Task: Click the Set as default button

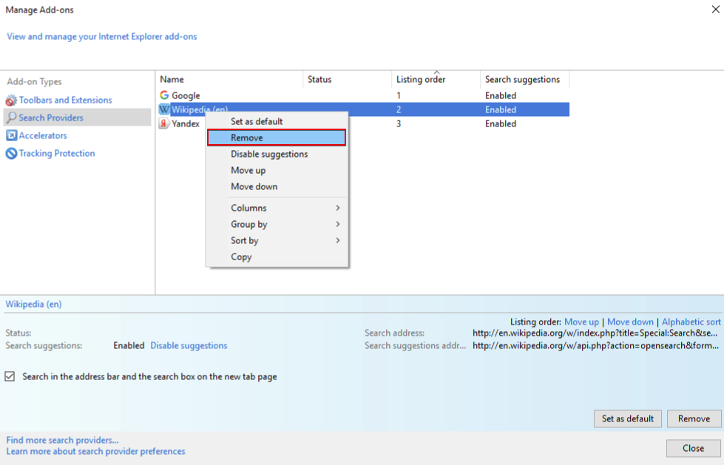Action: (x=628, y=418)
